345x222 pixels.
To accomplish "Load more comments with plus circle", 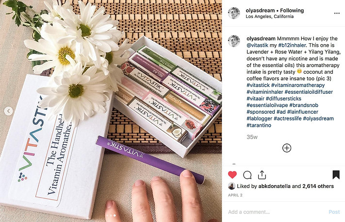I will tap(287, 148).
